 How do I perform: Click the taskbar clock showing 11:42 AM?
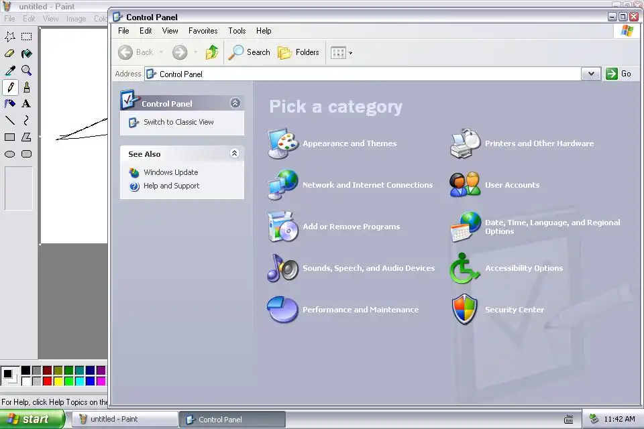[x=619, y=419]
